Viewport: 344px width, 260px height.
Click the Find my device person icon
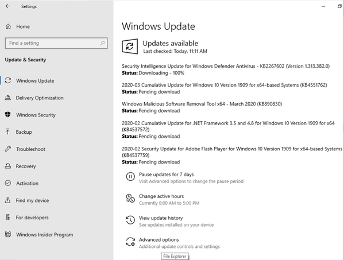tap(8, 200)
